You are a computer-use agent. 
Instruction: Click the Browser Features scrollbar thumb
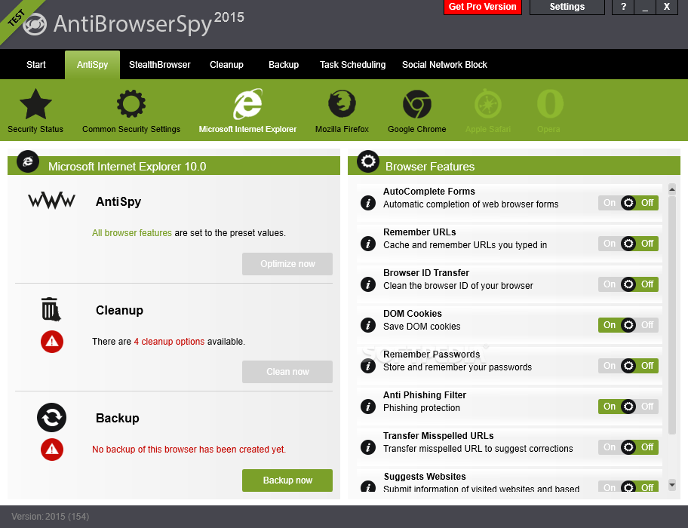point(671,315)
